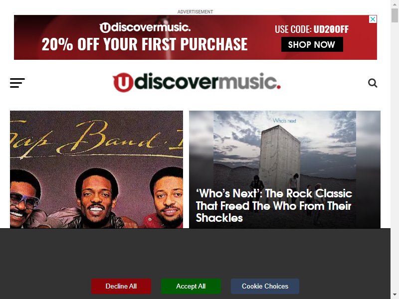399x299 pixels.
Task: Accept all cookies
Action: coord(191,286)
